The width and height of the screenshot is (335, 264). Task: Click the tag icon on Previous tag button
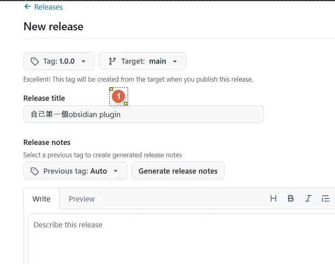coord(34,171)
